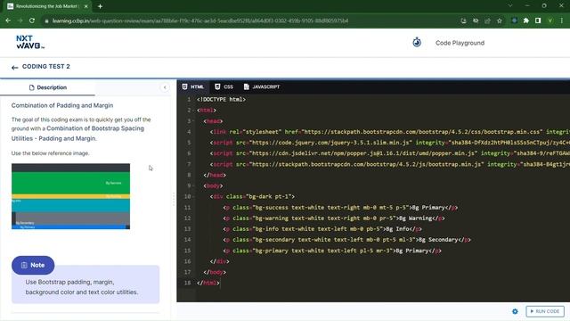Click the line with bg-primary text-white class
570x321 pixels.
pos(332,251)
